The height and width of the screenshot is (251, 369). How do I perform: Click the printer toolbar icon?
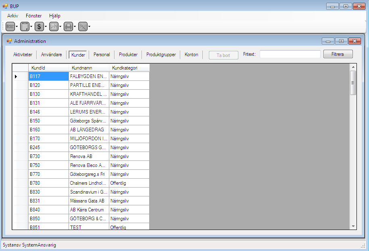(69, 27)
